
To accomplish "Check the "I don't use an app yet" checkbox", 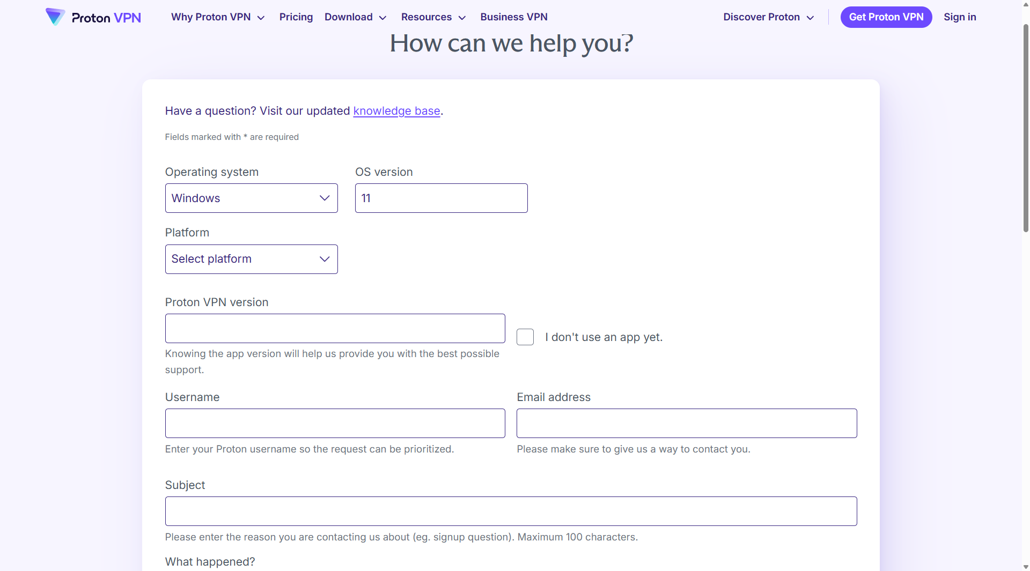I will (x=525, y=337).
